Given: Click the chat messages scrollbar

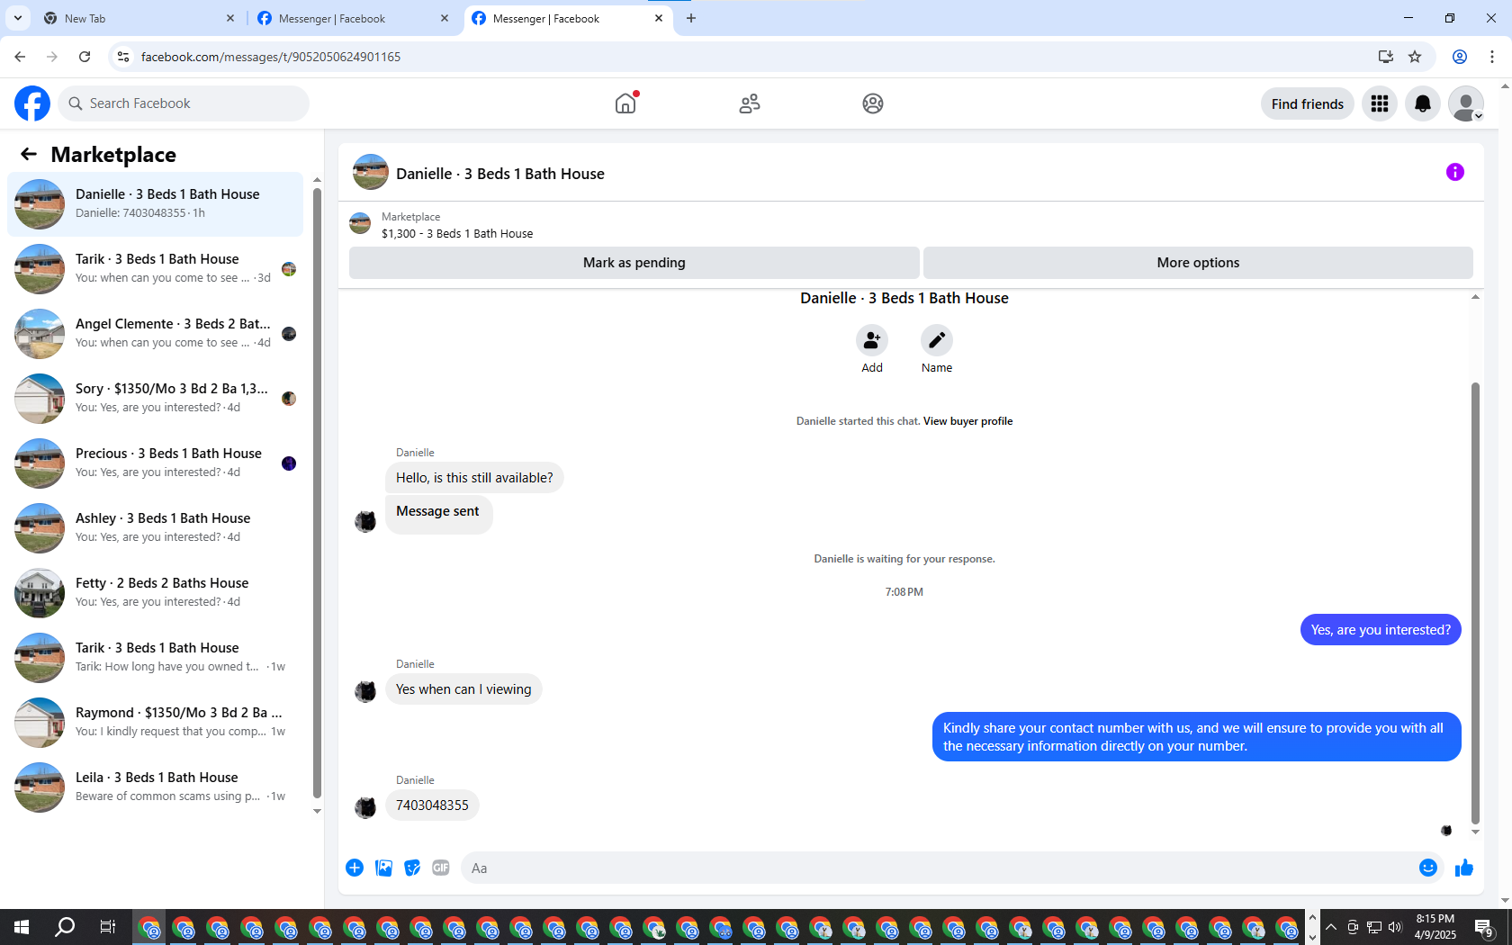Looking at the screenshot, I should (x=1475, y=603).
